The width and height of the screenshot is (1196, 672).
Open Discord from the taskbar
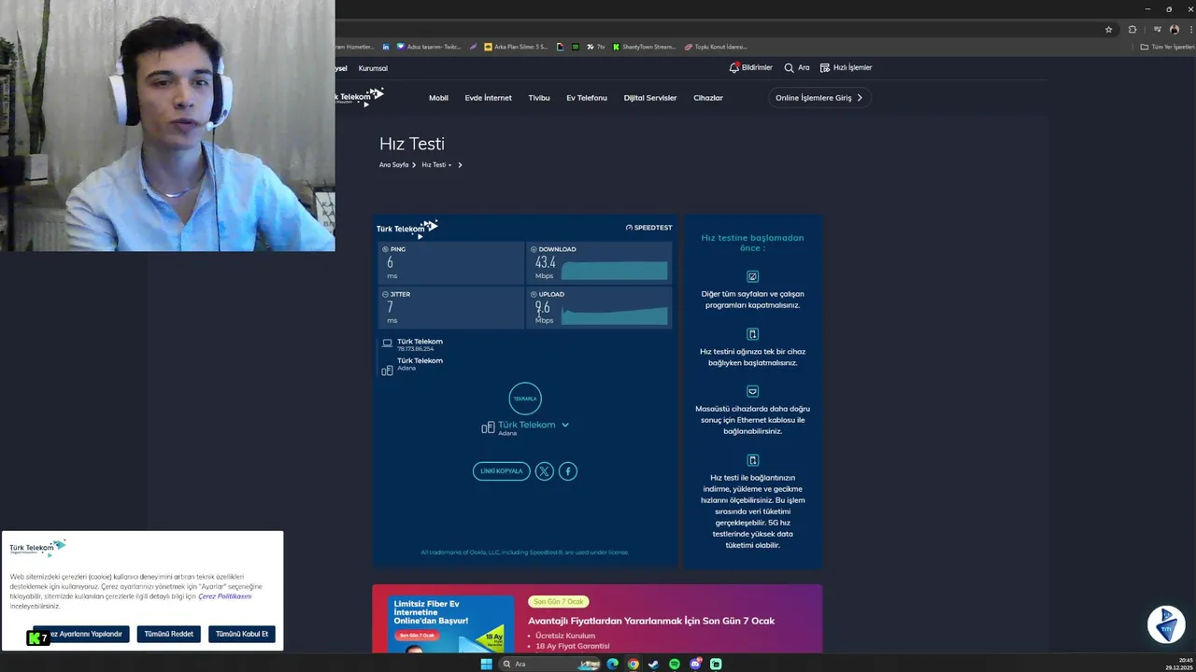point(695,665)
